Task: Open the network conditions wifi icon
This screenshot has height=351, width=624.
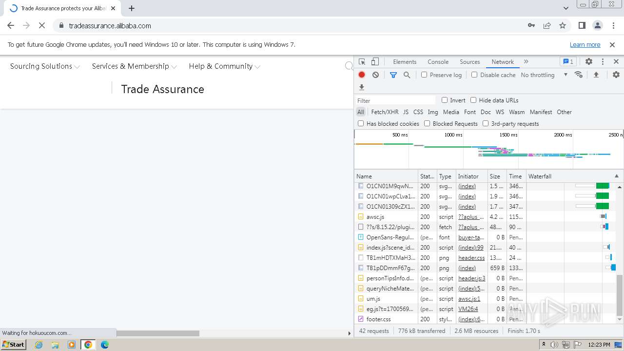Action: coord(579,75)
